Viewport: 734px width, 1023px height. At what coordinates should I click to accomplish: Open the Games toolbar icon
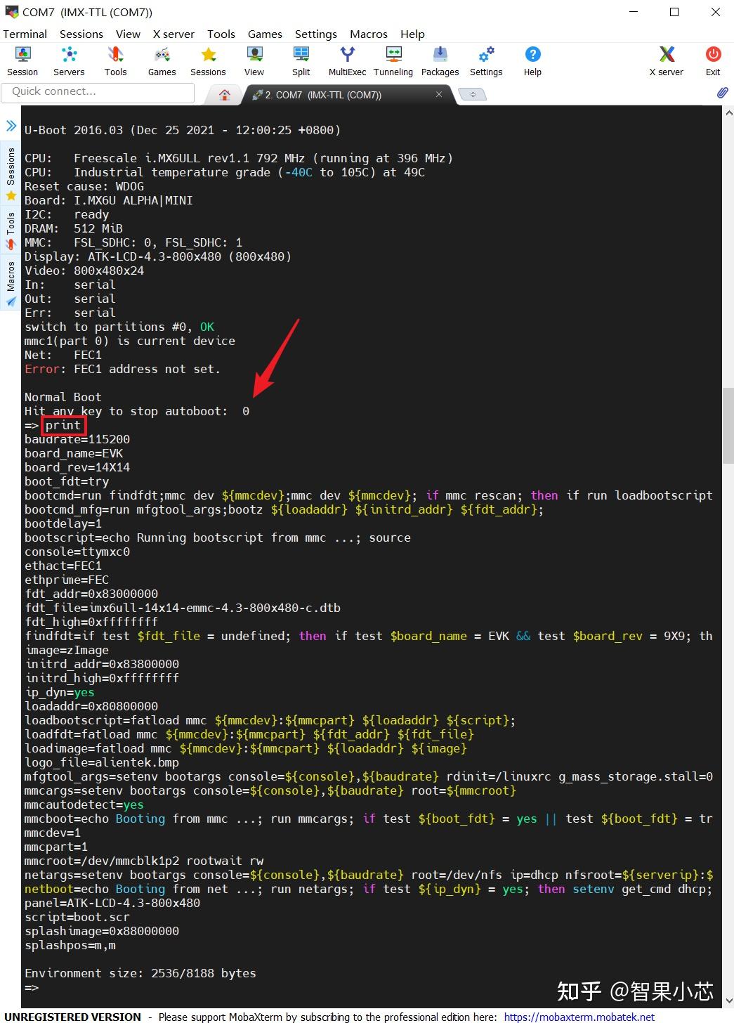tap(162, 61)
